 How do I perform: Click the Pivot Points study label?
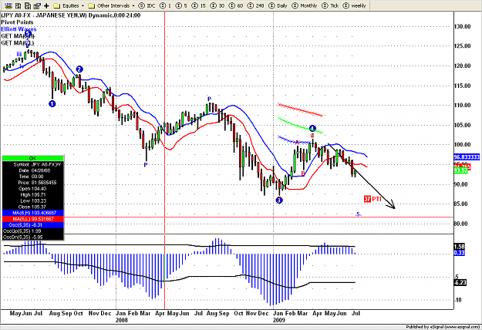click(x=17, y=22)
